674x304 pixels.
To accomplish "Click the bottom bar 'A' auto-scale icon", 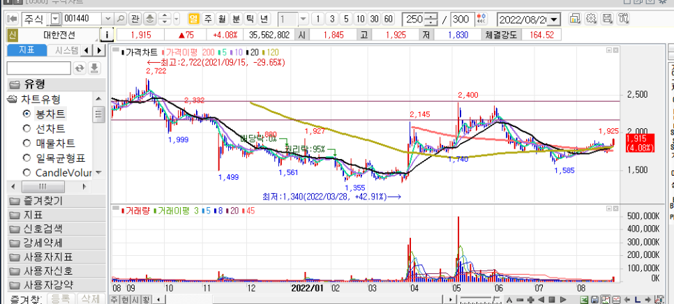I will tap(509, 299).
